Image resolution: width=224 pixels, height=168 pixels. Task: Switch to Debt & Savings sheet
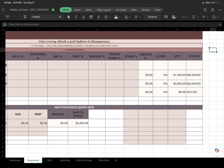(84, 160)
